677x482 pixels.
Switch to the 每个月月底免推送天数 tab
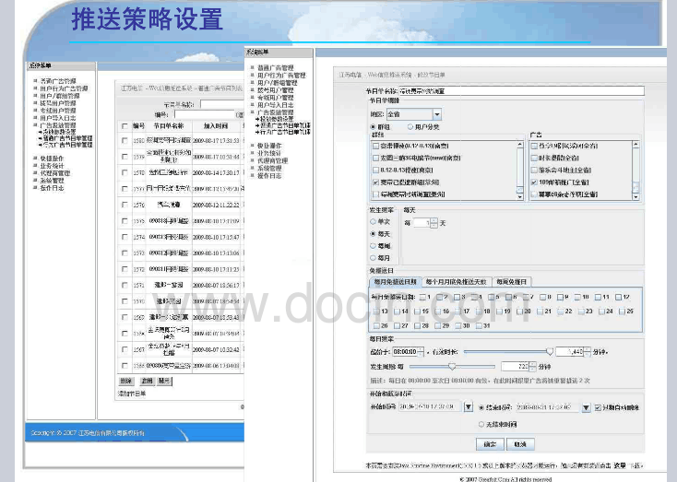tap(456, 282)
